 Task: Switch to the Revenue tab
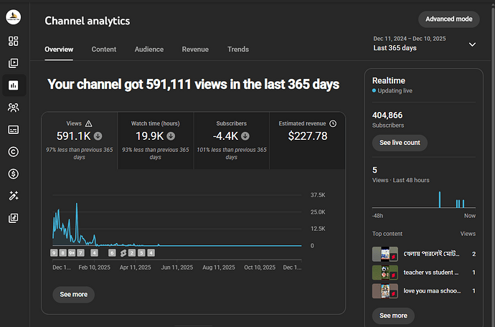195,49
